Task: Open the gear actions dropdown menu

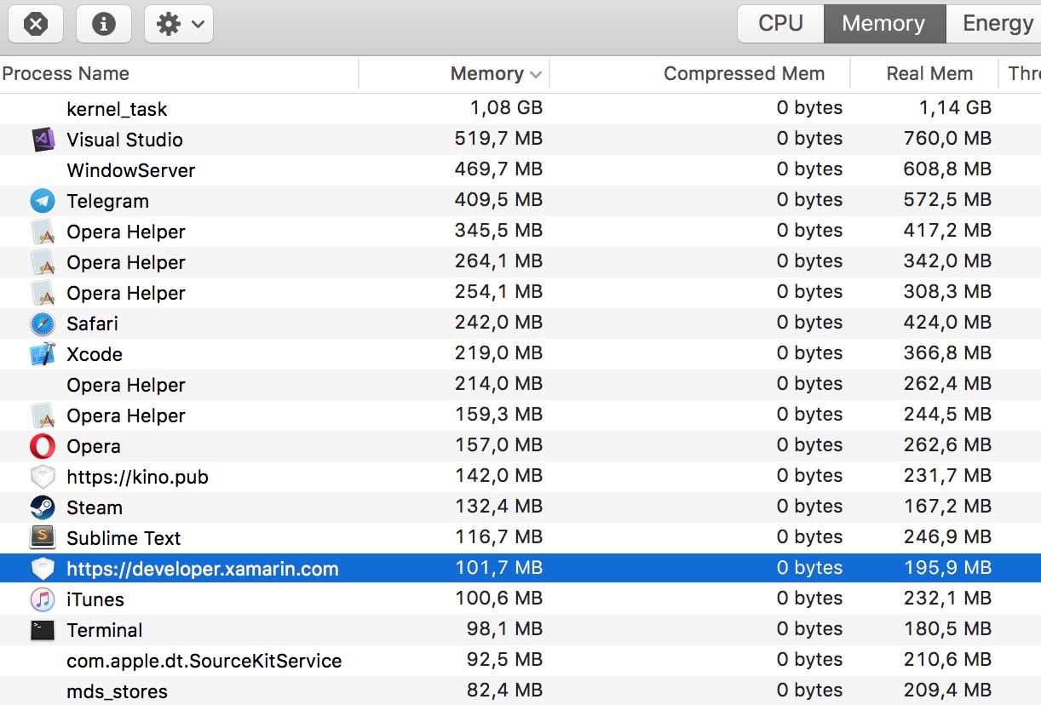Action: [x=179, y=24]
